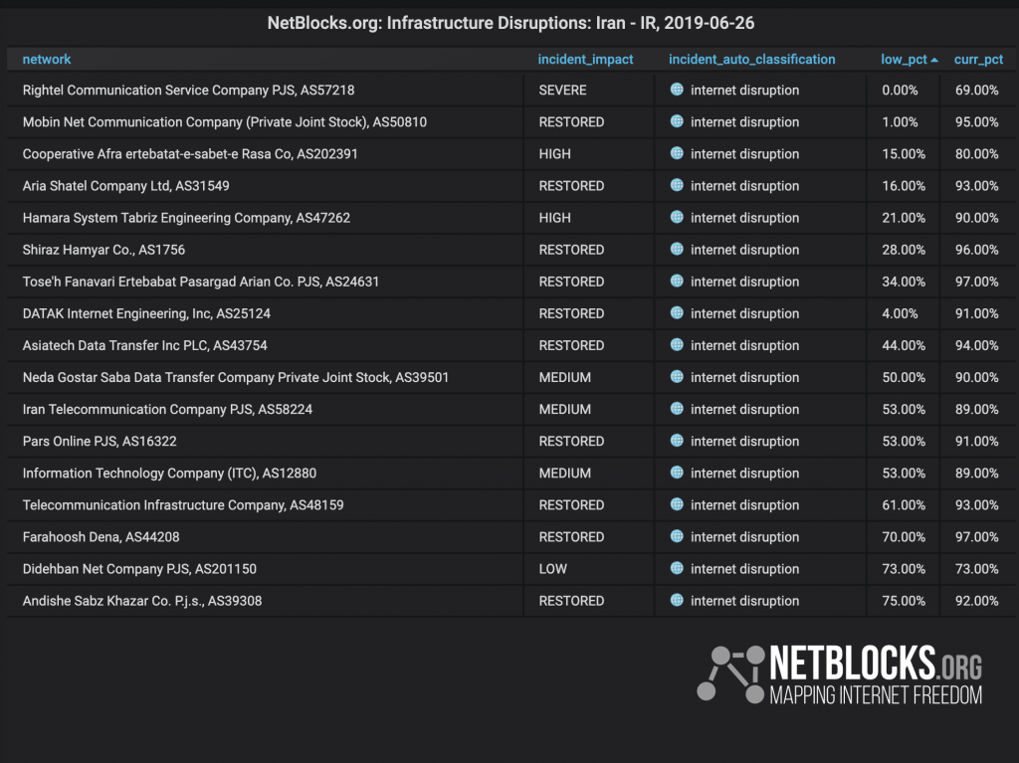This screenshot has width=1019, height=763.
Task: Sort by the incident_impact column header
Action: (x=585, y=59)
